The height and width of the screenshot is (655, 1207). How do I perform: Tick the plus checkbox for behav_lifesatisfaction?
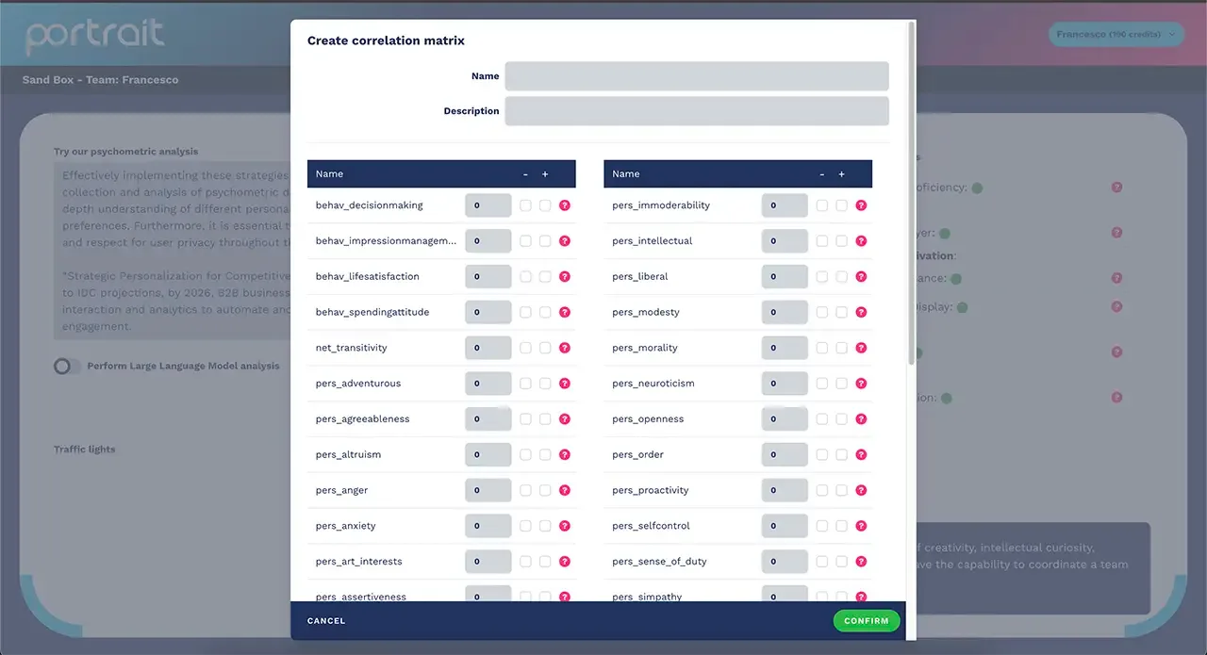(x=545, y=277)
